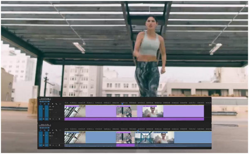The height and width of the screenshot is (154, 249).
Task: Toggle video track eye output in lower timeline
Action: pos(53,133)
